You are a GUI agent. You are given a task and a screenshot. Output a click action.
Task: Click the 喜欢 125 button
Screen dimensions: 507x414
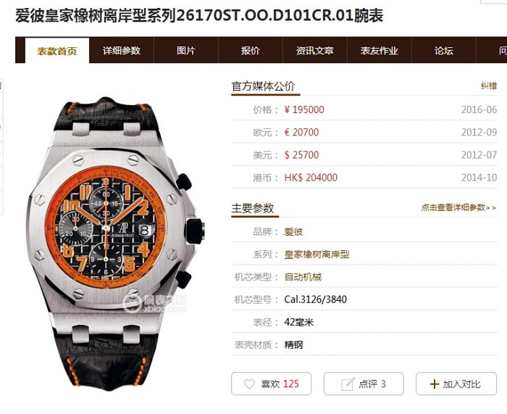(272, 384)
